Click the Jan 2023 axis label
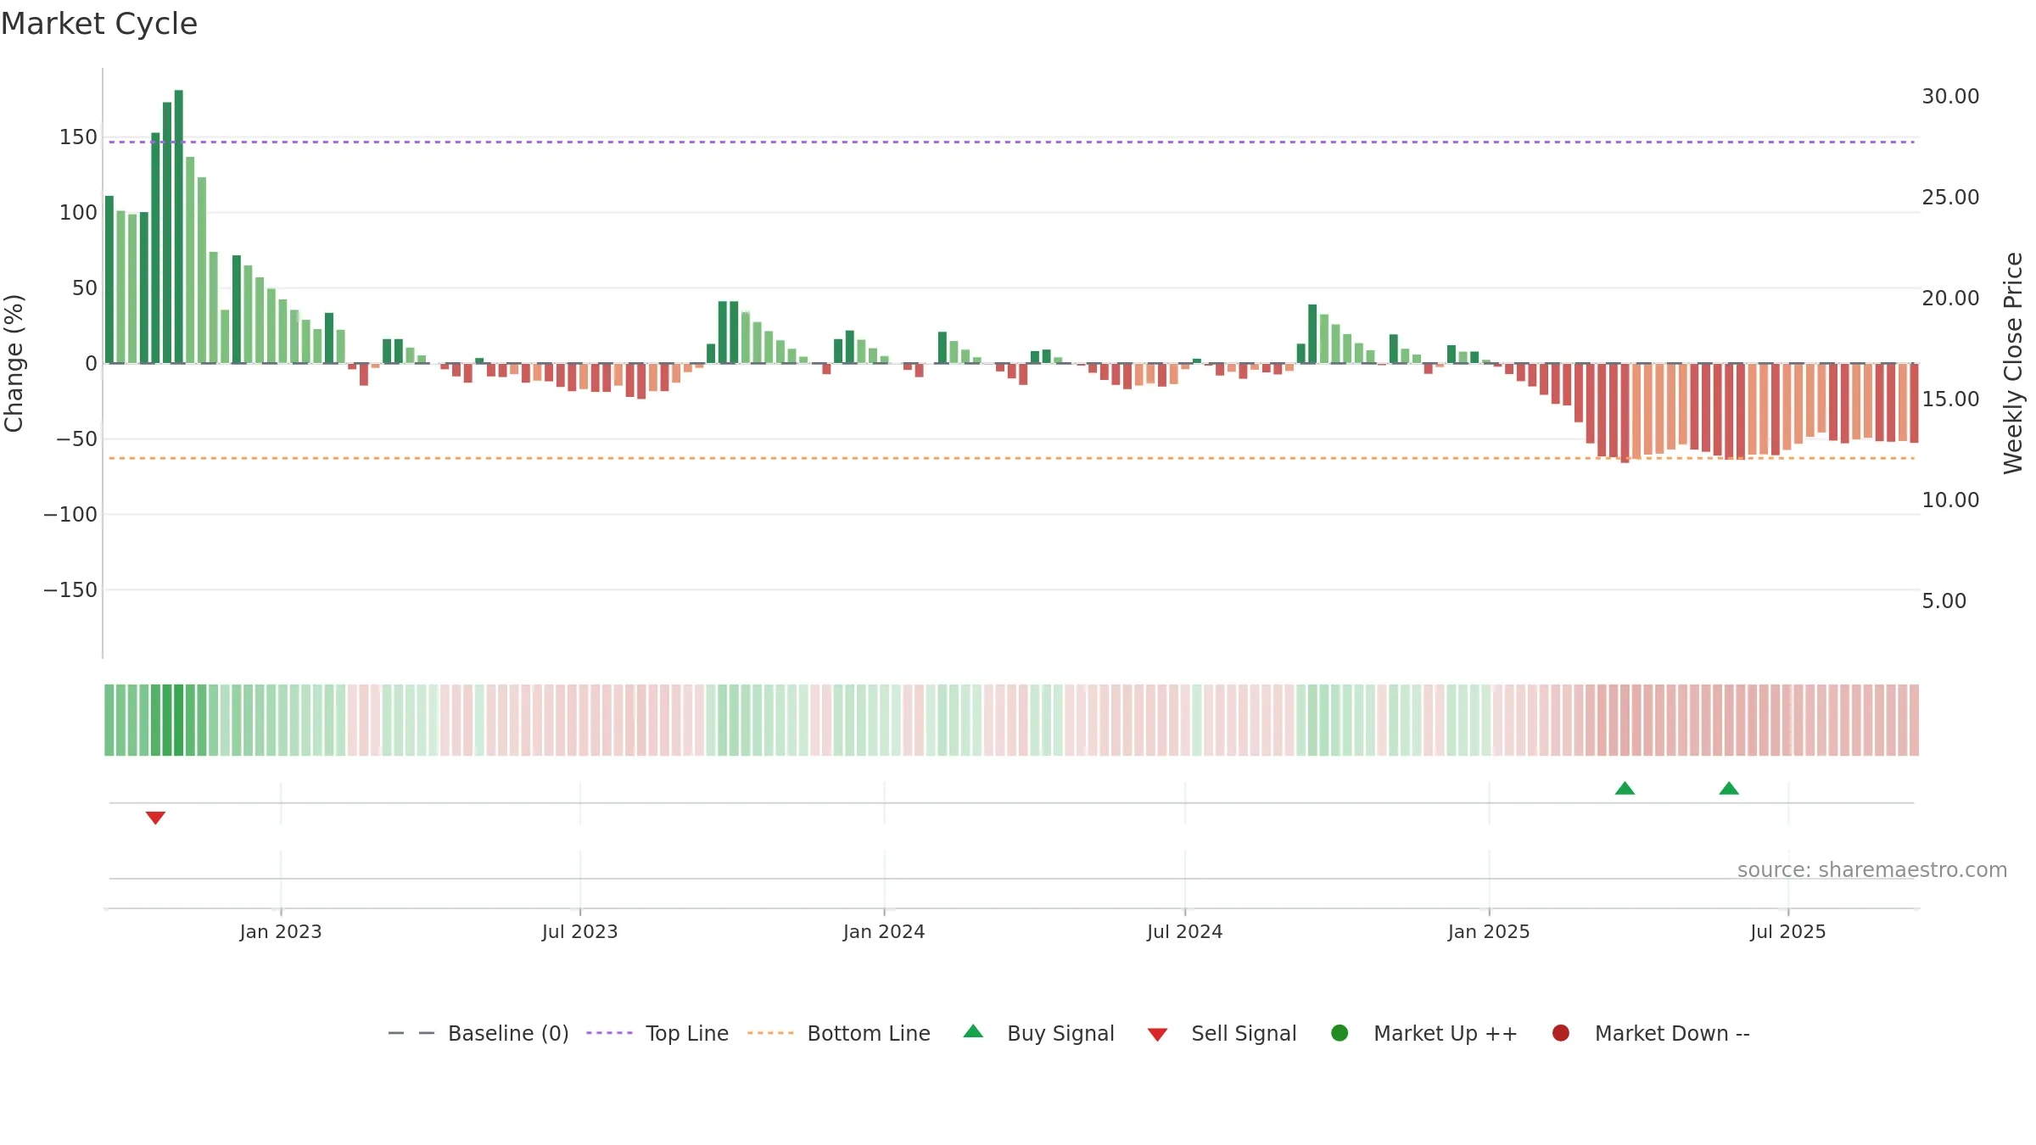The height and width of the screenshot is (1145, 2036). pyautogui.click(x=280, y=931)
